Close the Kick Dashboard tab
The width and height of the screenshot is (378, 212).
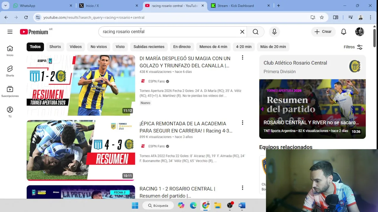coord(268,6)
